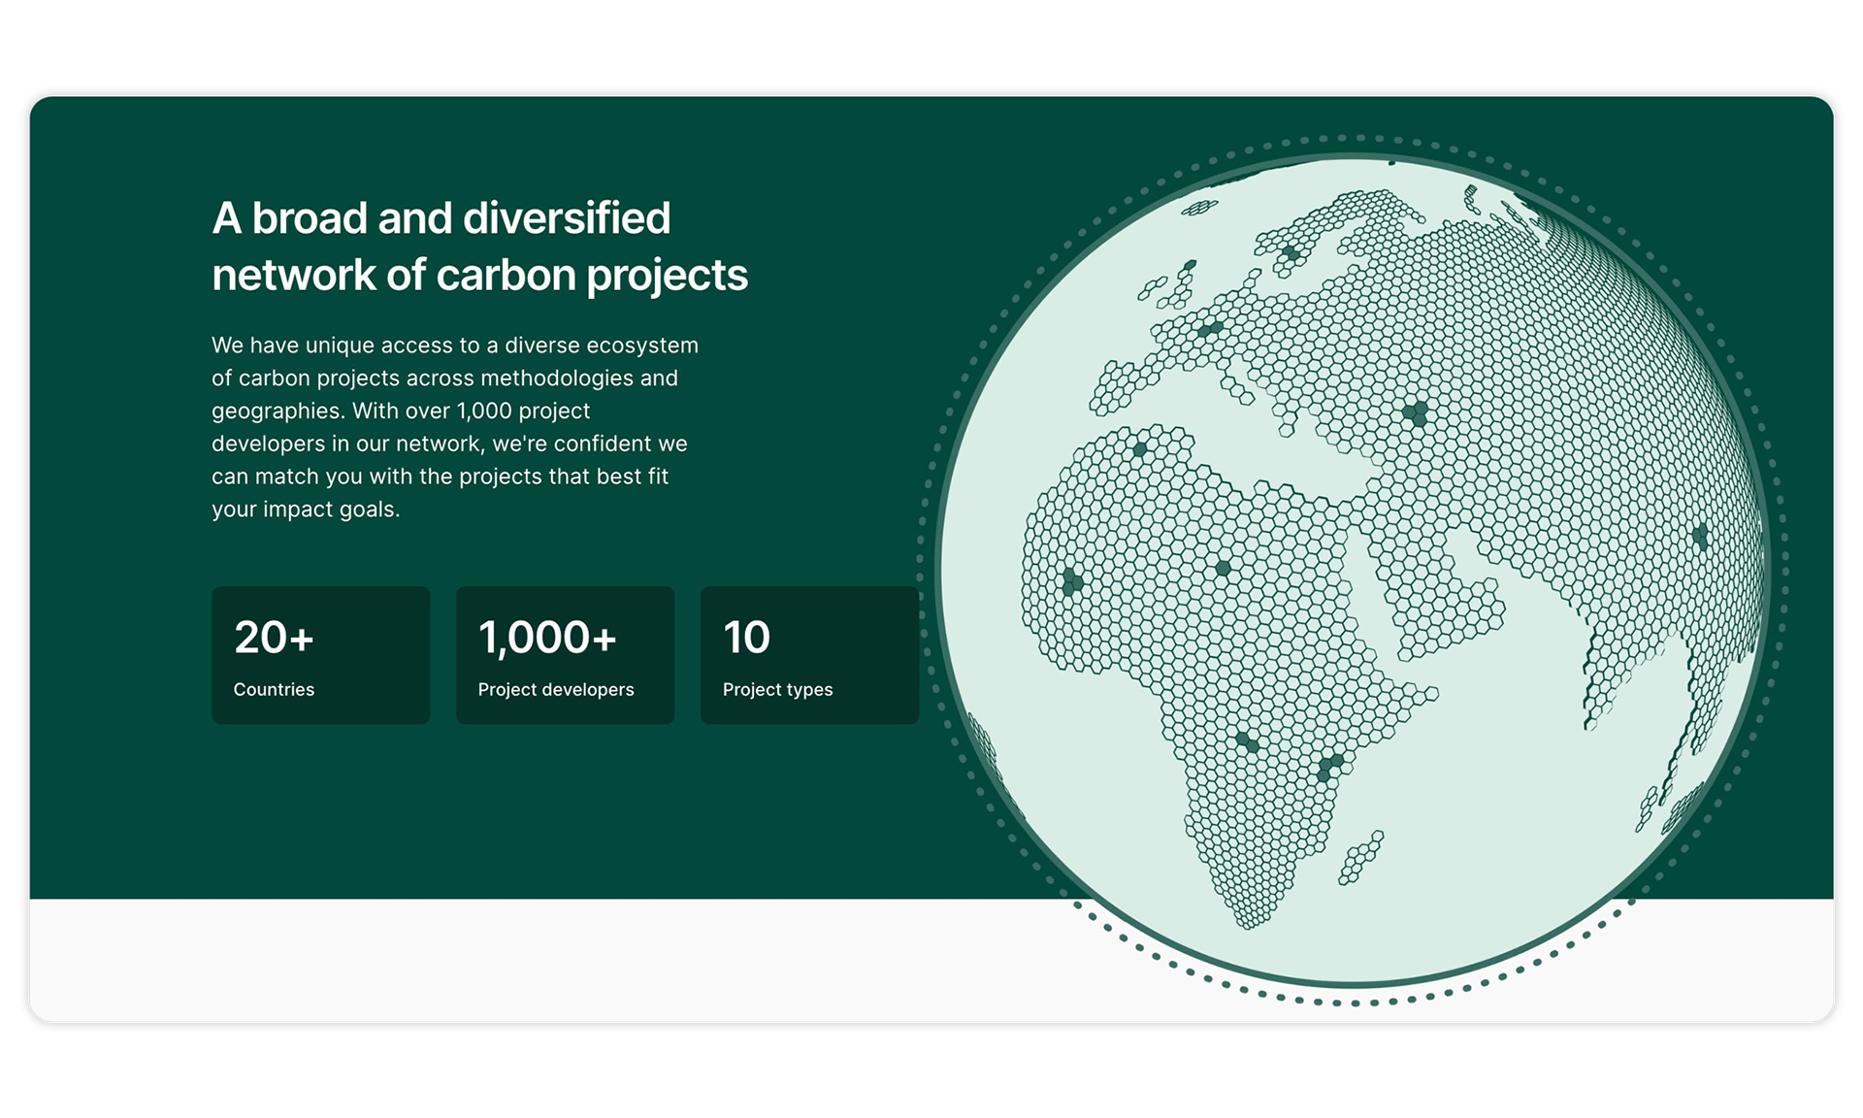This screenshot has width=1863, height=1118.
Task: Click the paragraph beginning 'We have unique access'
Action: click(x=455, y=427)
